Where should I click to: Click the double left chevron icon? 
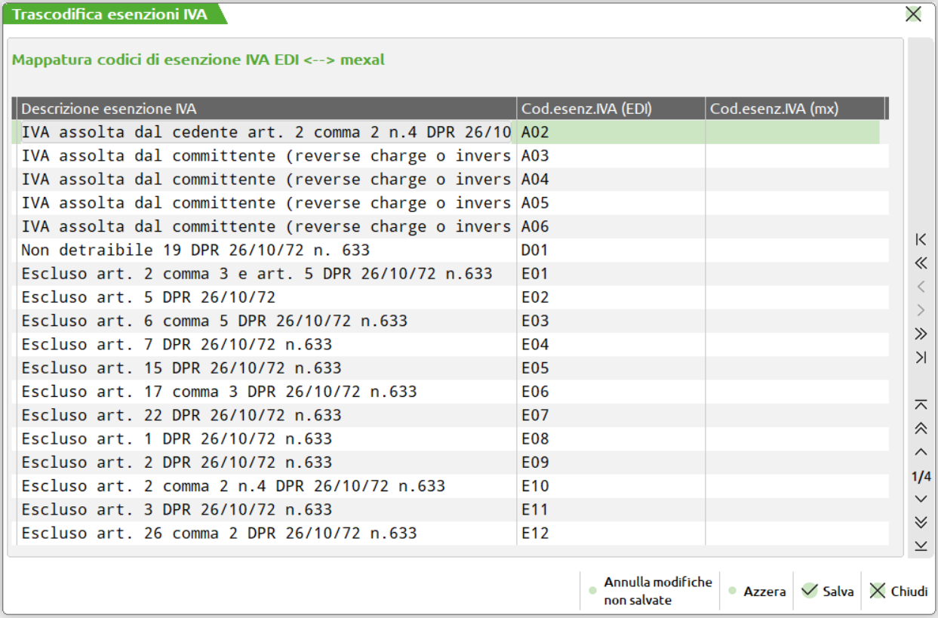pyautogui.click(x=920, y=263)
